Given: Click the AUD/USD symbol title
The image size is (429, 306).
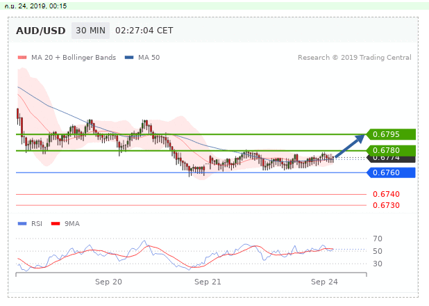Looking at the screenshot, I should coord(41,31).
